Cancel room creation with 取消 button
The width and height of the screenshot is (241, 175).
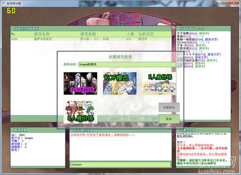tap(169, 119)
